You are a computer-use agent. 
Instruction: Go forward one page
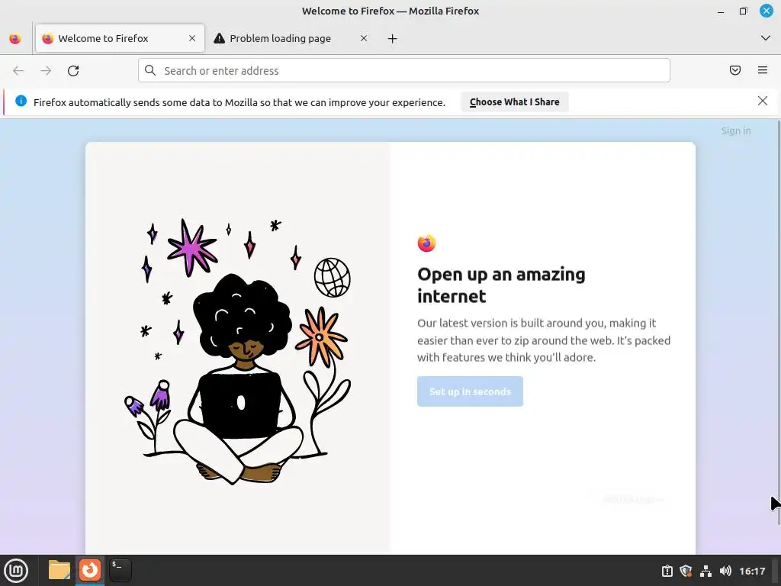coord(46,71)
